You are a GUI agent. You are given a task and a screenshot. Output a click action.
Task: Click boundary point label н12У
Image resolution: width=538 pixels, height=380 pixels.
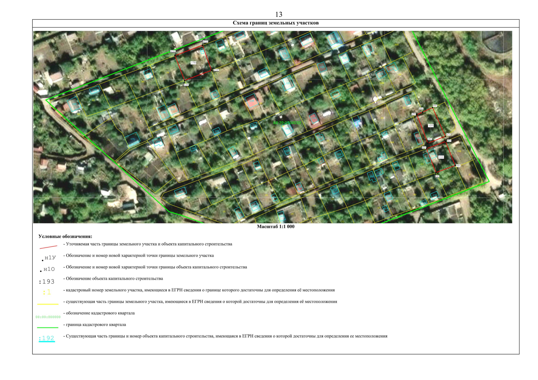pos(216,70)
